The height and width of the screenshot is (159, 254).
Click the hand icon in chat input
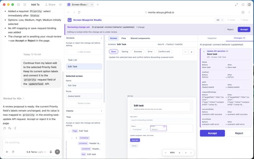pos(13,152)
